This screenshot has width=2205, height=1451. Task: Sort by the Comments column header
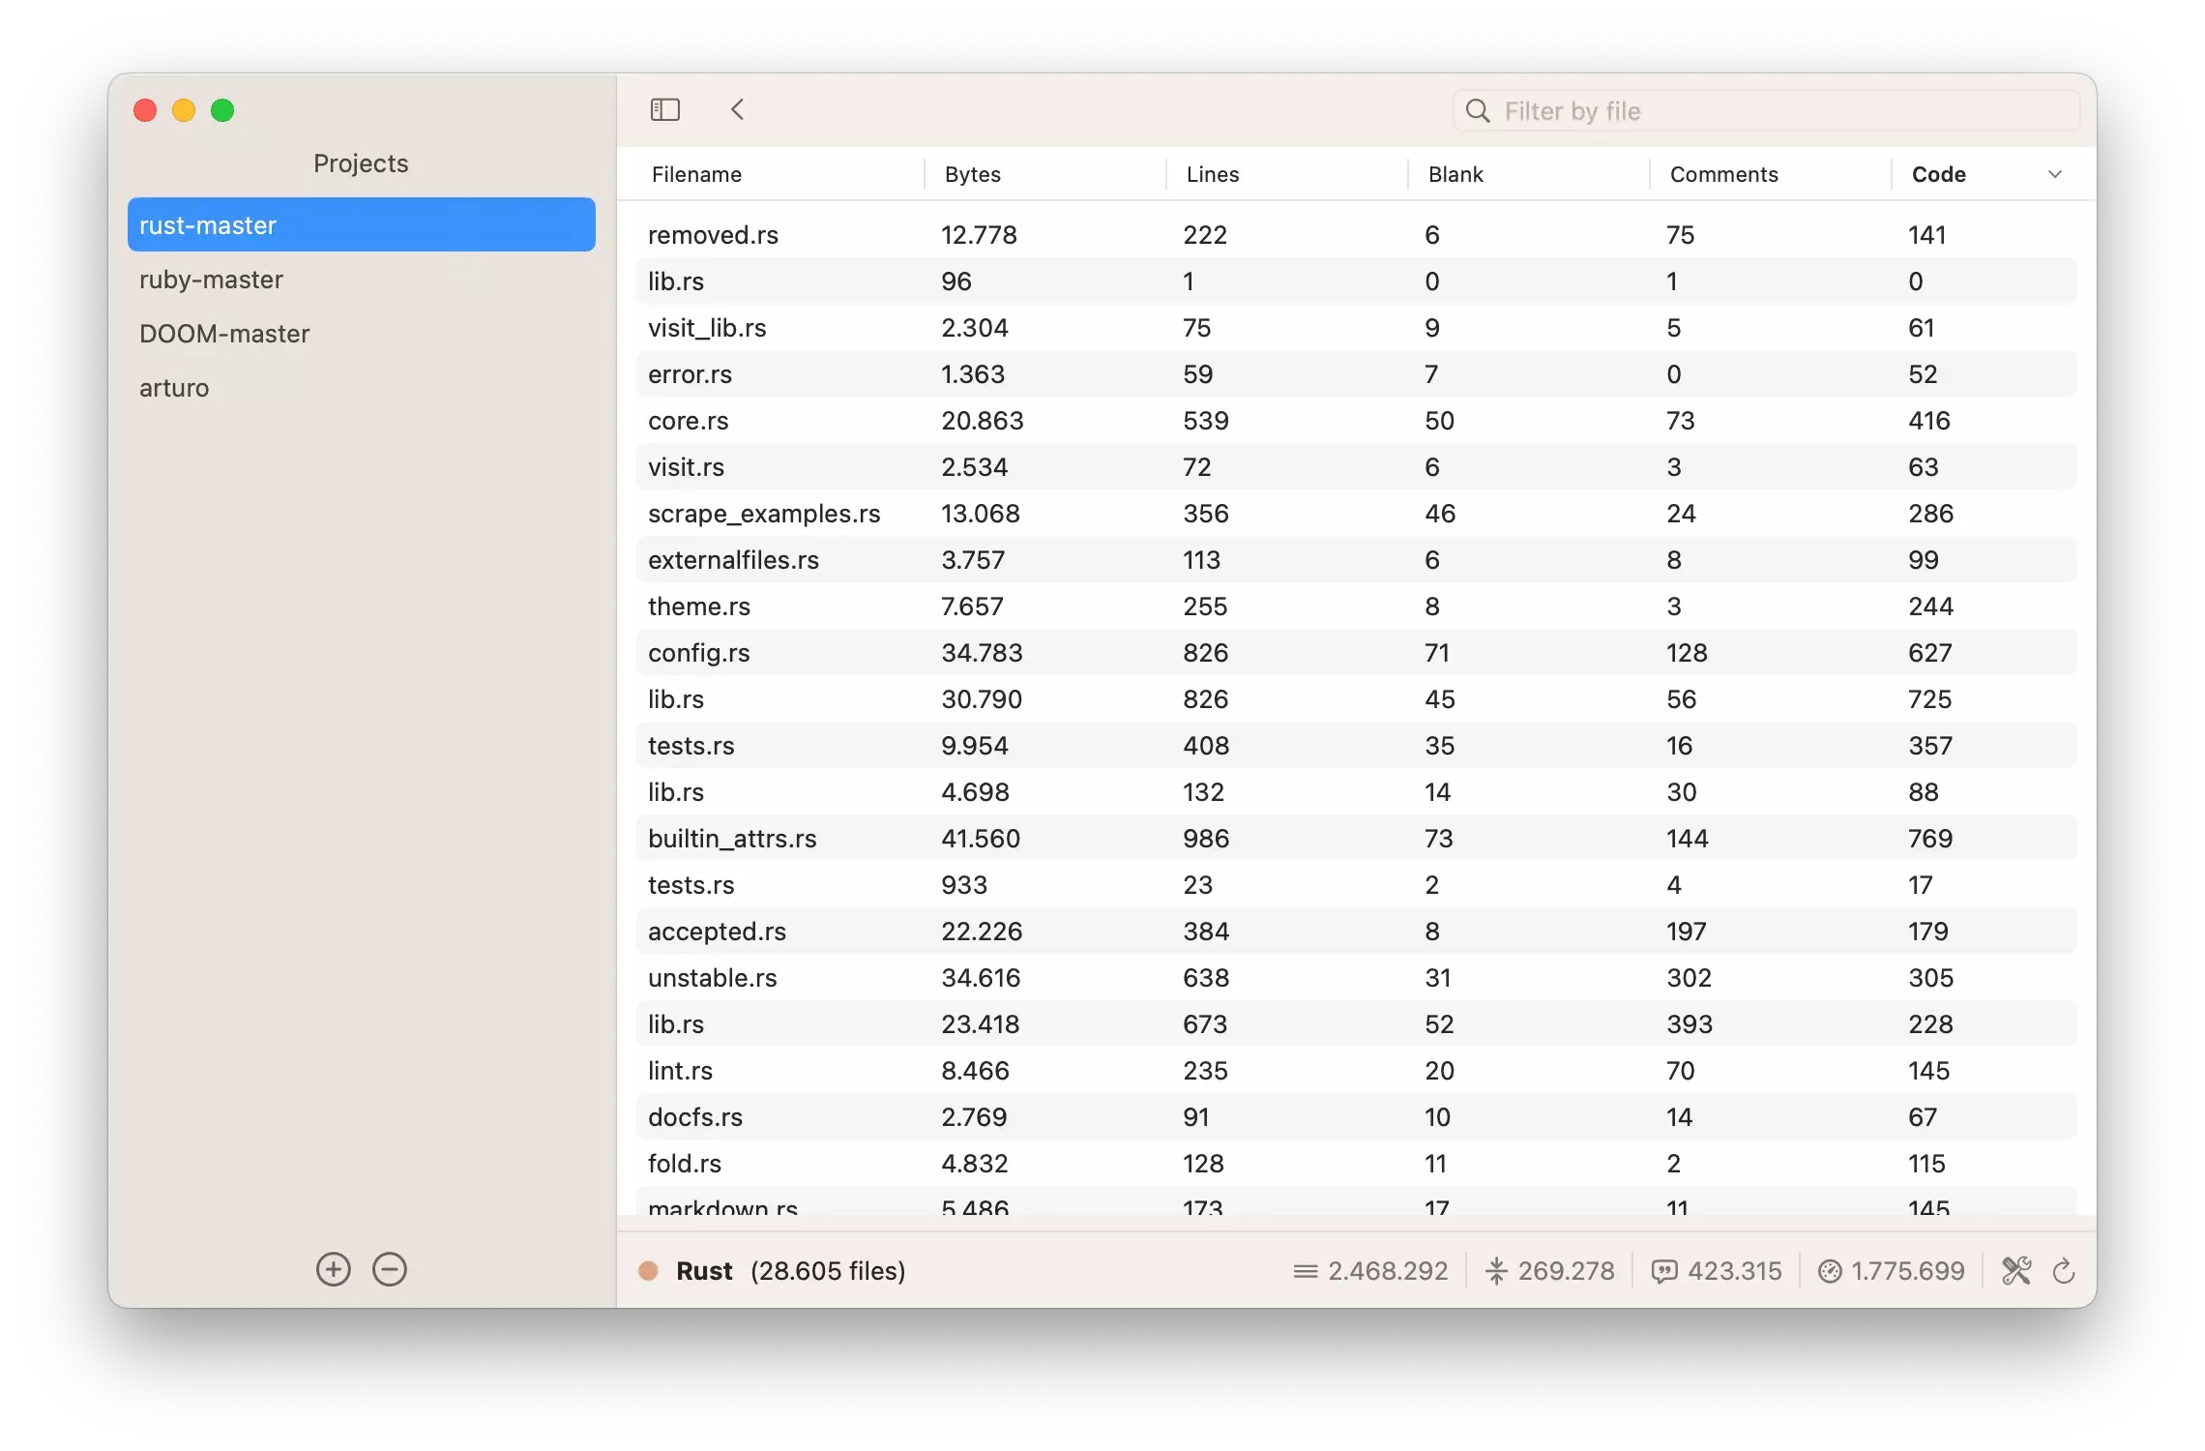(x=1724, y=174)
